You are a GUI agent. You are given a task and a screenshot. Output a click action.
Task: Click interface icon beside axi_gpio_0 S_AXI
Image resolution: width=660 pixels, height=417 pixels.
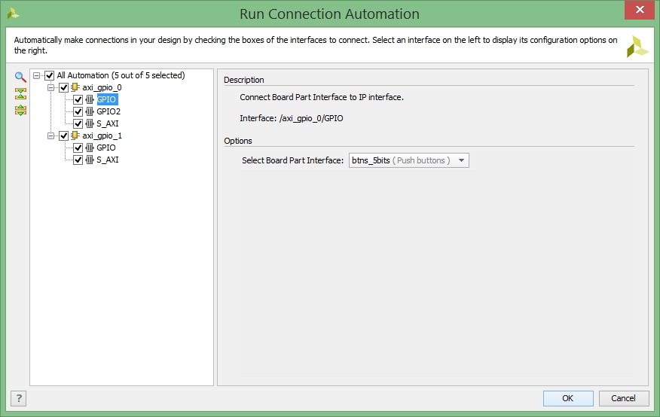coord(89,123)
